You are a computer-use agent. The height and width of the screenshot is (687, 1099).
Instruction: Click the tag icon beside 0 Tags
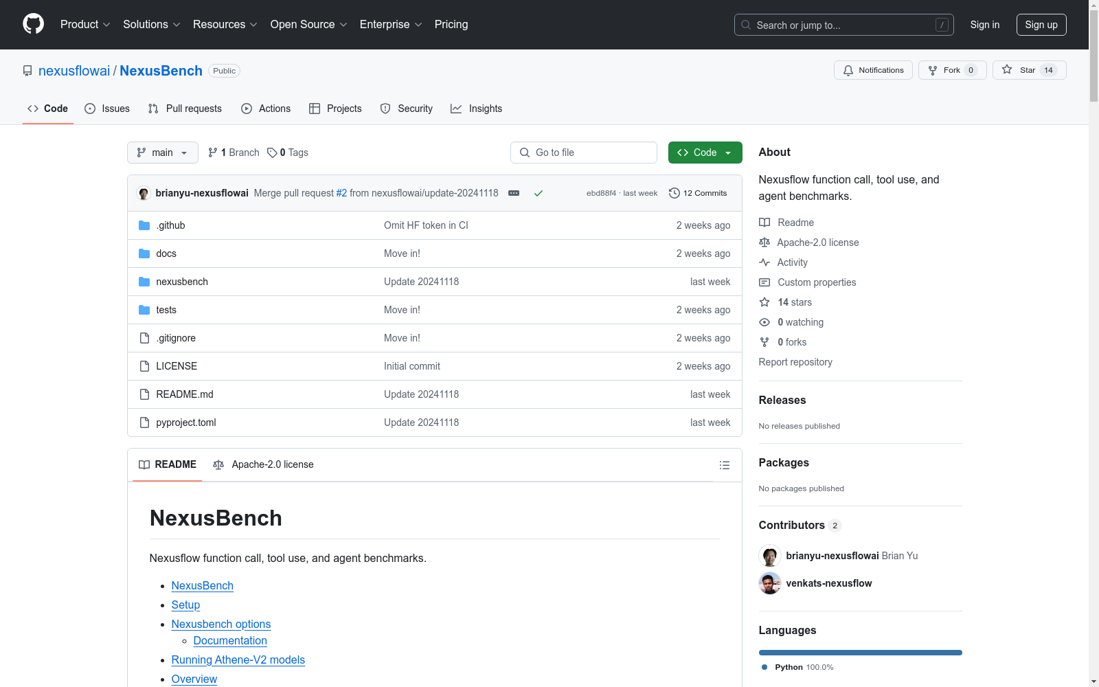272,153
